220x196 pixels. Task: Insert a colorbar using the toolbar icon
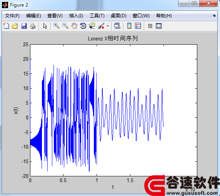(129, 26)
